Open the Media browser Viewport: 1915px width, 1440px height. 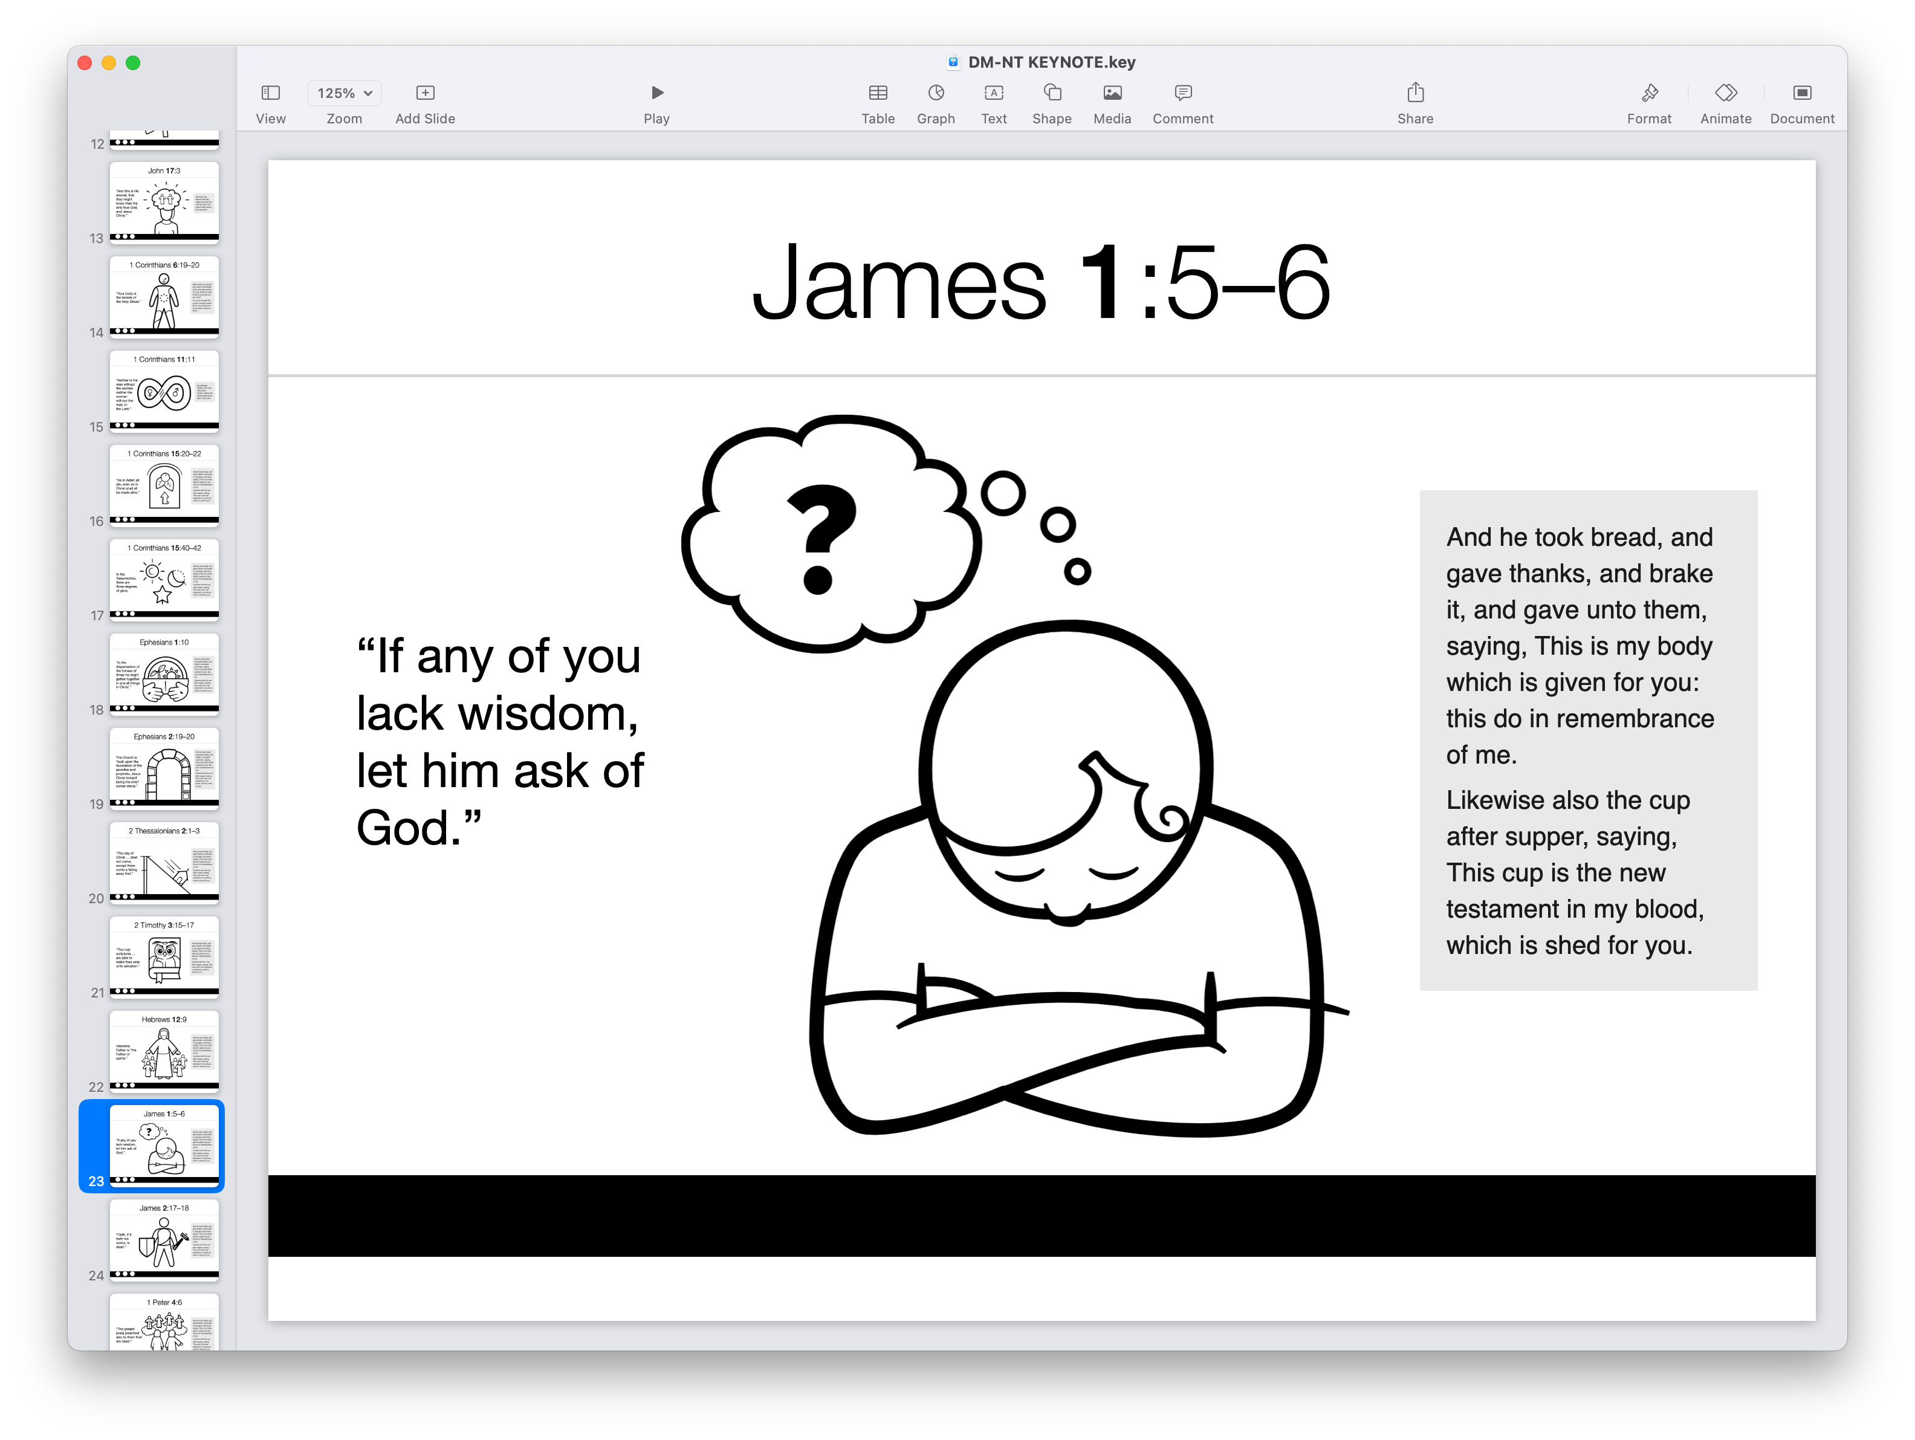[1112, 102]
